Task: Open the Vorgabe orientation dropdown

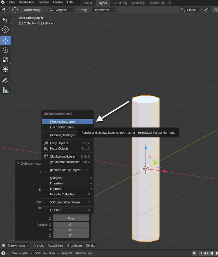Action: pyautogui.click(x=62, y=10)
